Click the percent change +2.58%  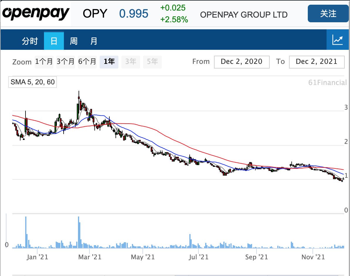click(174, 19)
